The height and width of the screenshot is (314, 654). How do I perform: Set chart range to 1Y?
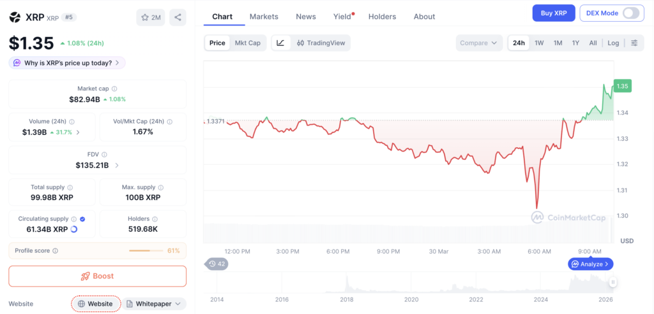pos(575,43)
